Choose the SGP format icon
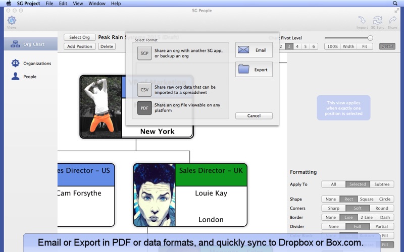The width and height of the screenshot is (404, 252). (144, 53)
